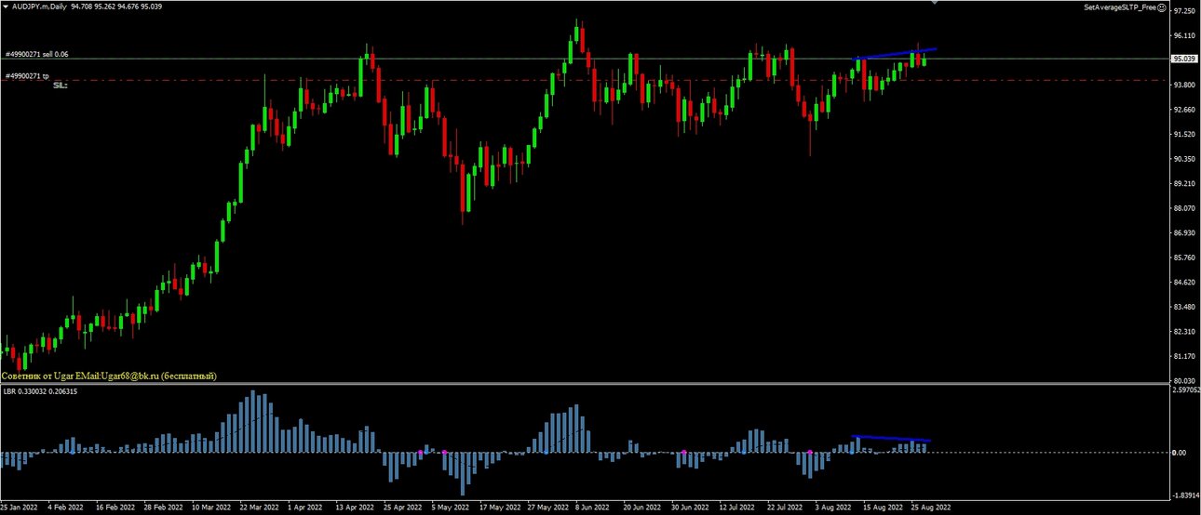Click the '13 Apr 2022' date on time axis

pyautogui.click(x=357, y=508)
